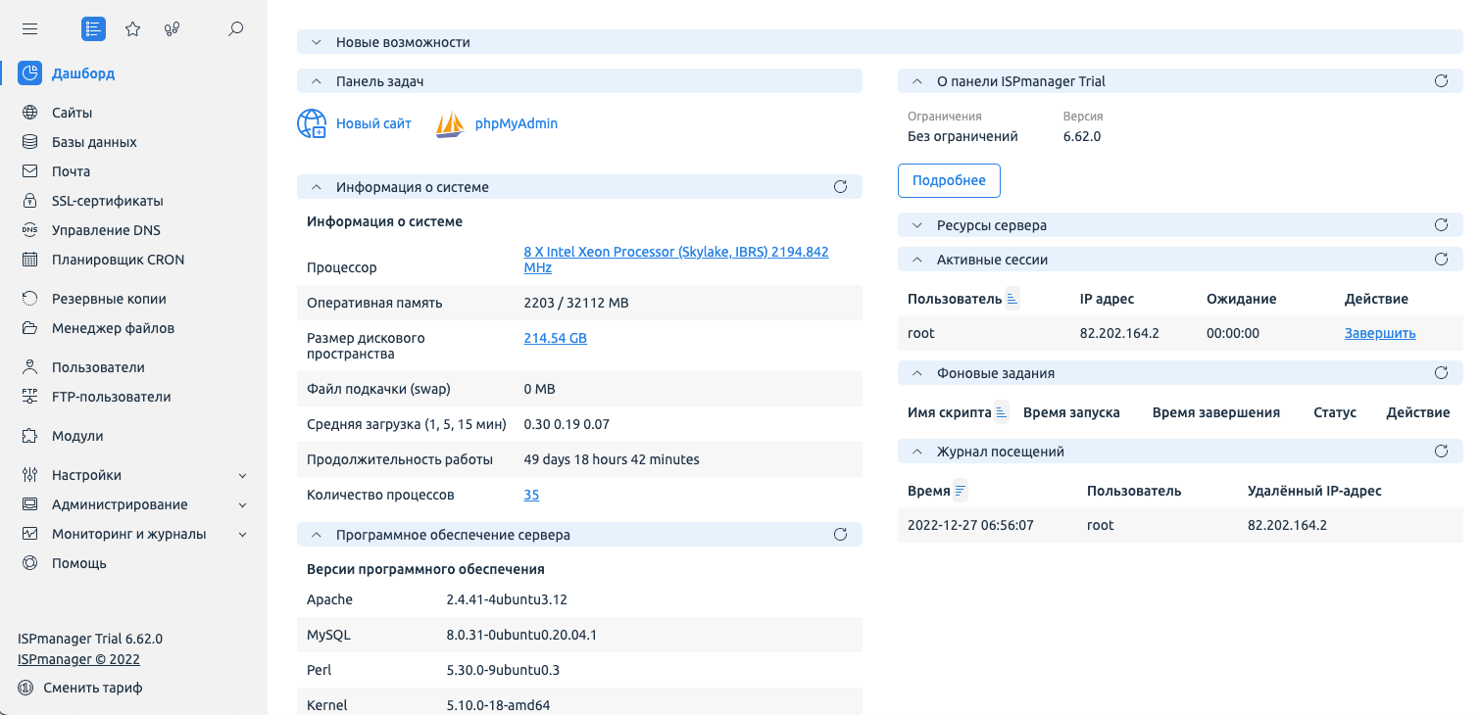Expand the Администрирование submenu arrow

tap(243, 504)
